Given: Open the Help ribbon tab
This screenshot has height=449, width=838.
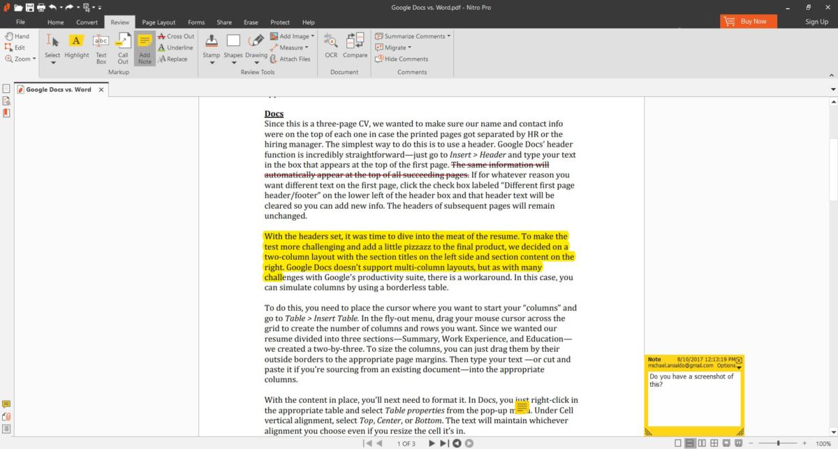Looking at the screenshot, I should 308,22.
